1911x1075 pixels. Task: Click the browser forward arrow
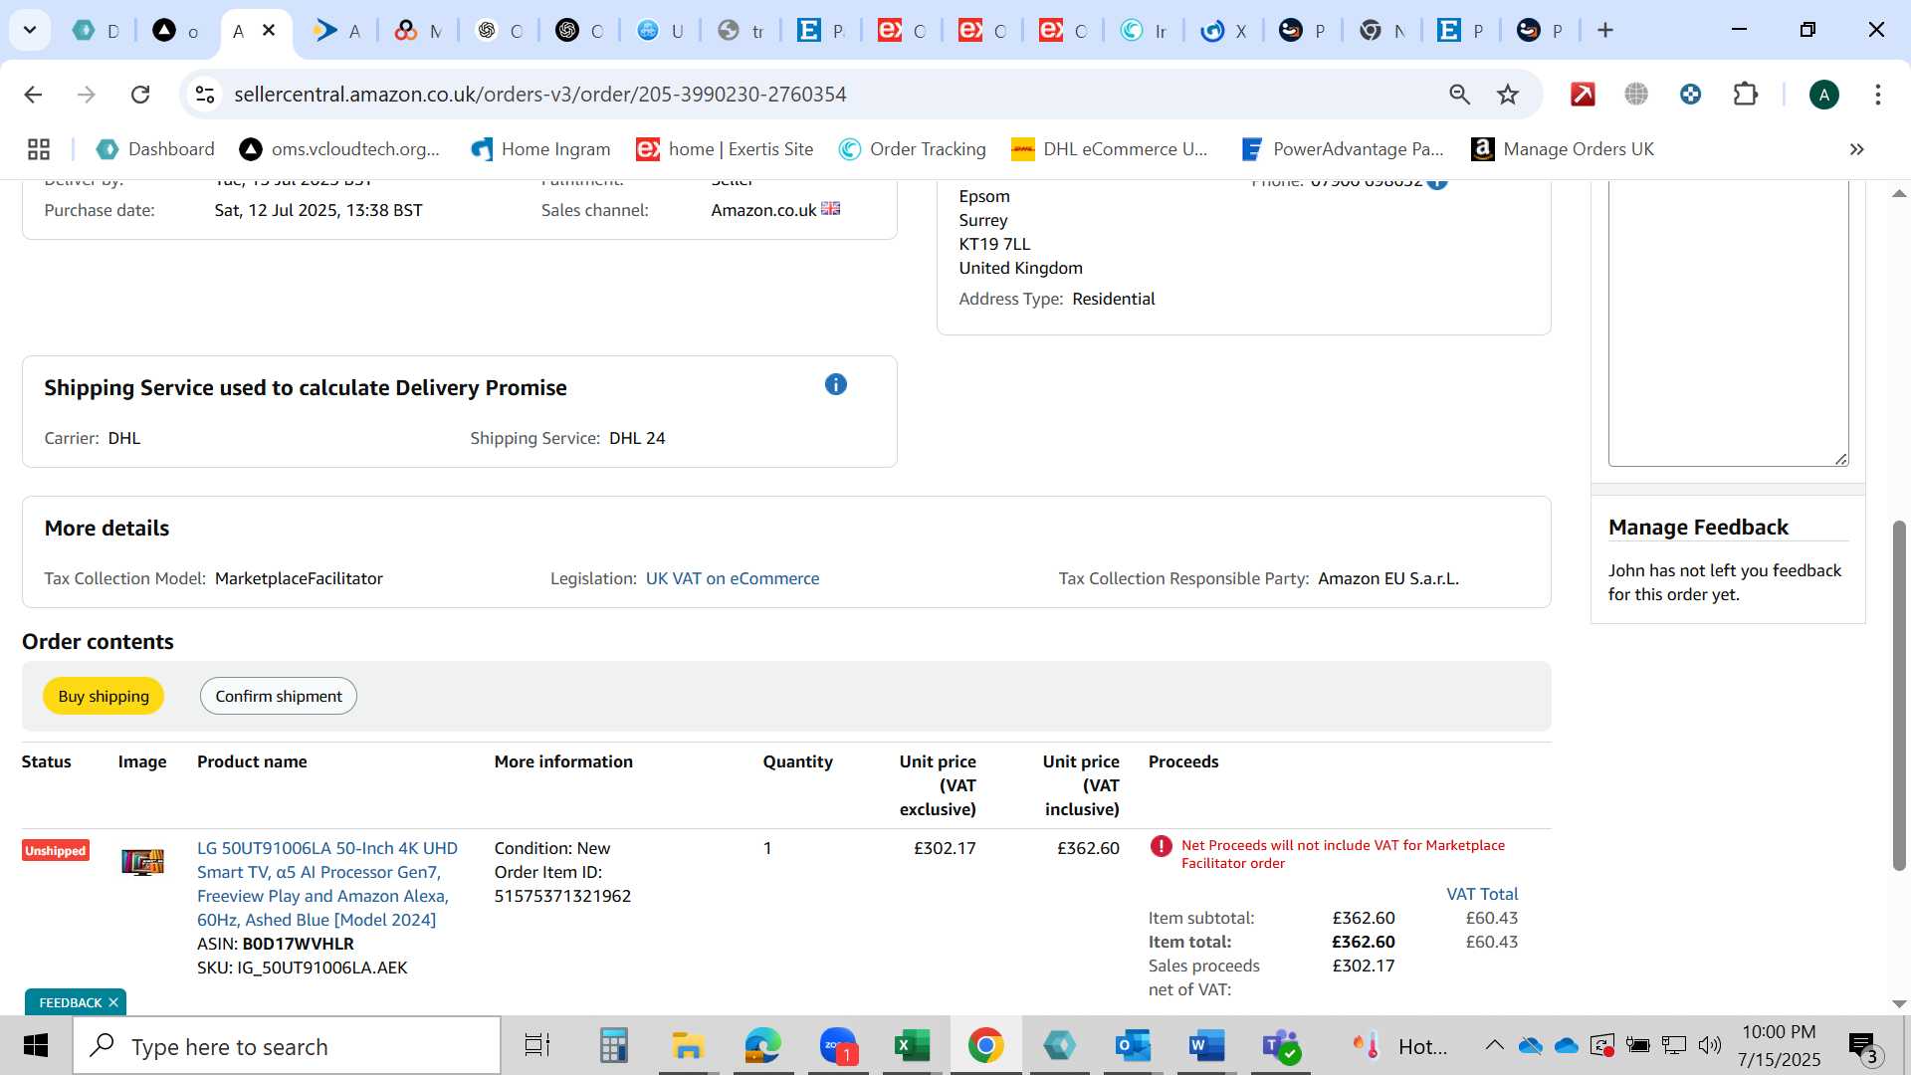coord(87,95)
